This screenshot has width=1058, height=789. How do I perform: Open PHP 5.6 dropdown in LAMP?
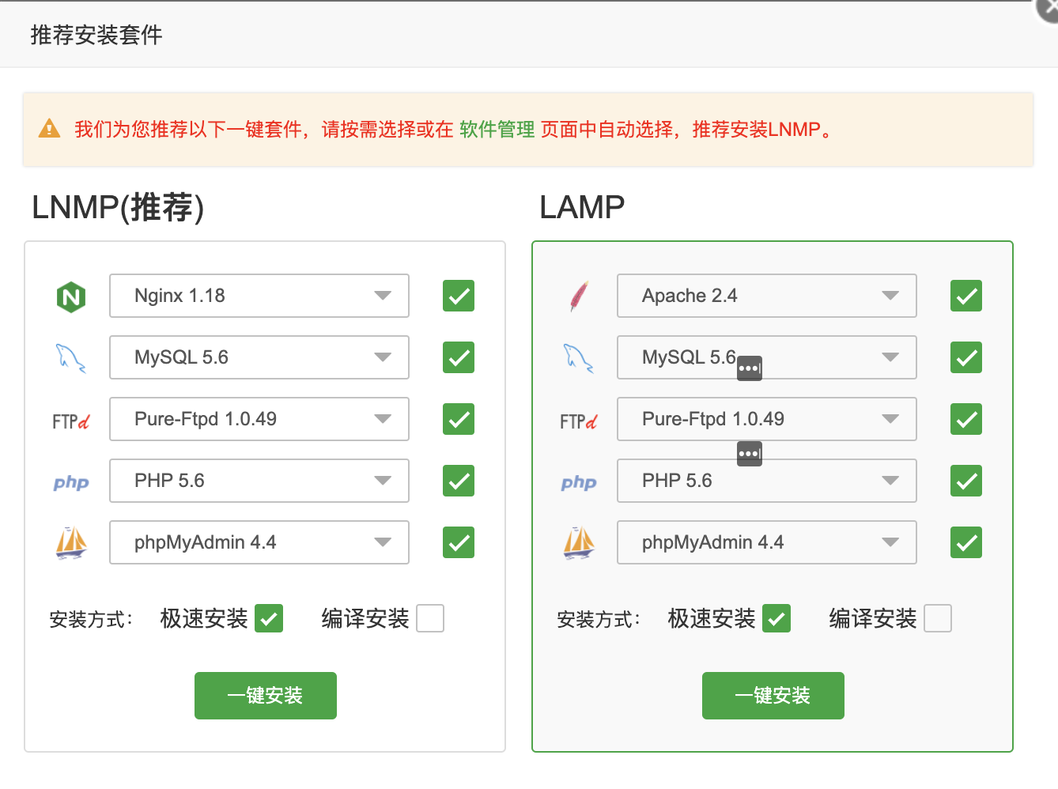pyautogui.click(x=767, y=481)
